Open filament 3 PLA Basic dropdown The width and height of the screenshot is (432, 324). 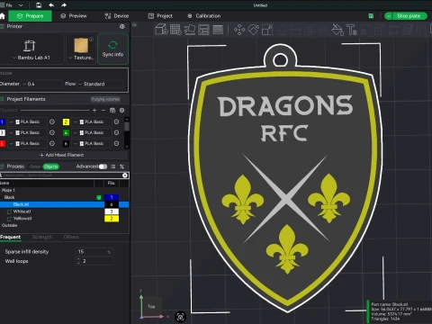(27, 132)
